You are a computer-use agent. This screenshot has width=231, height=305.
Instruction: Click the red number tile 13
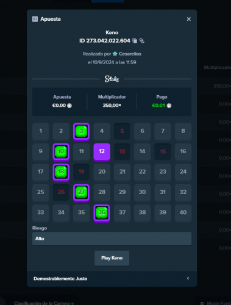coord(122,151)
